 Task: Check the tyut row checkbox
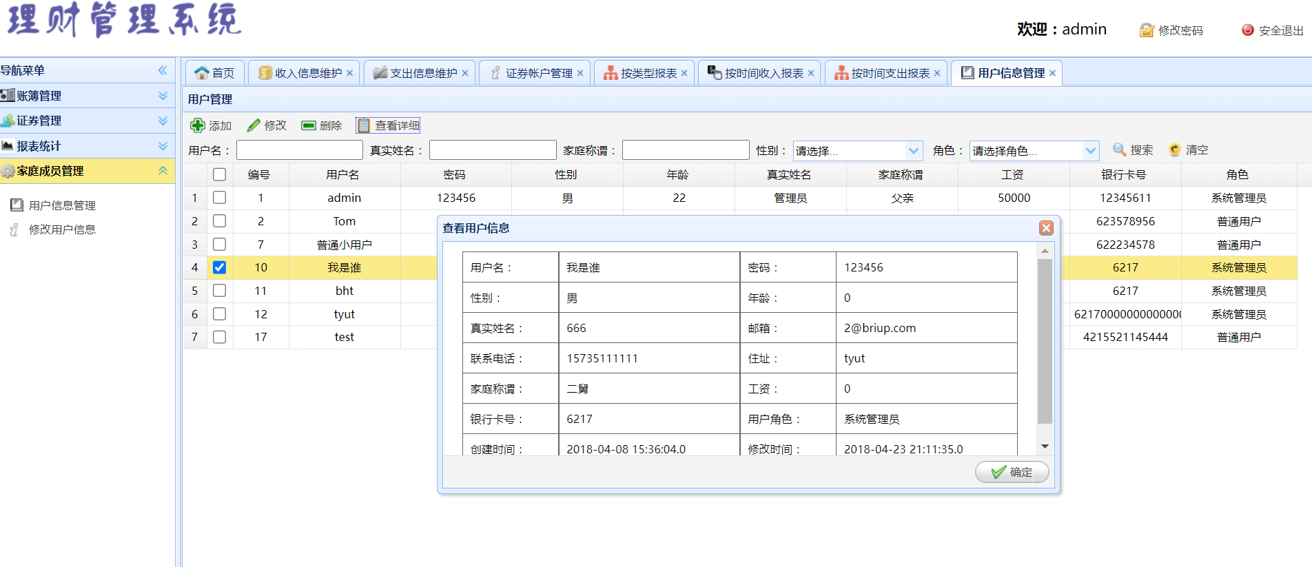(x=219, y=313)
